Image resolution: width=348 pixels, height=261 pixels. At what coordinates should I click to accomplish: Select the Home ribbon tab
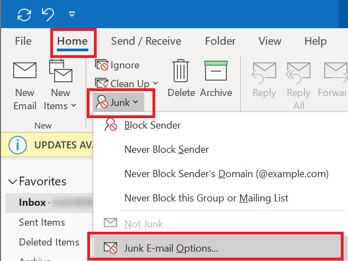pyautogui.click(x=72, y=41)
